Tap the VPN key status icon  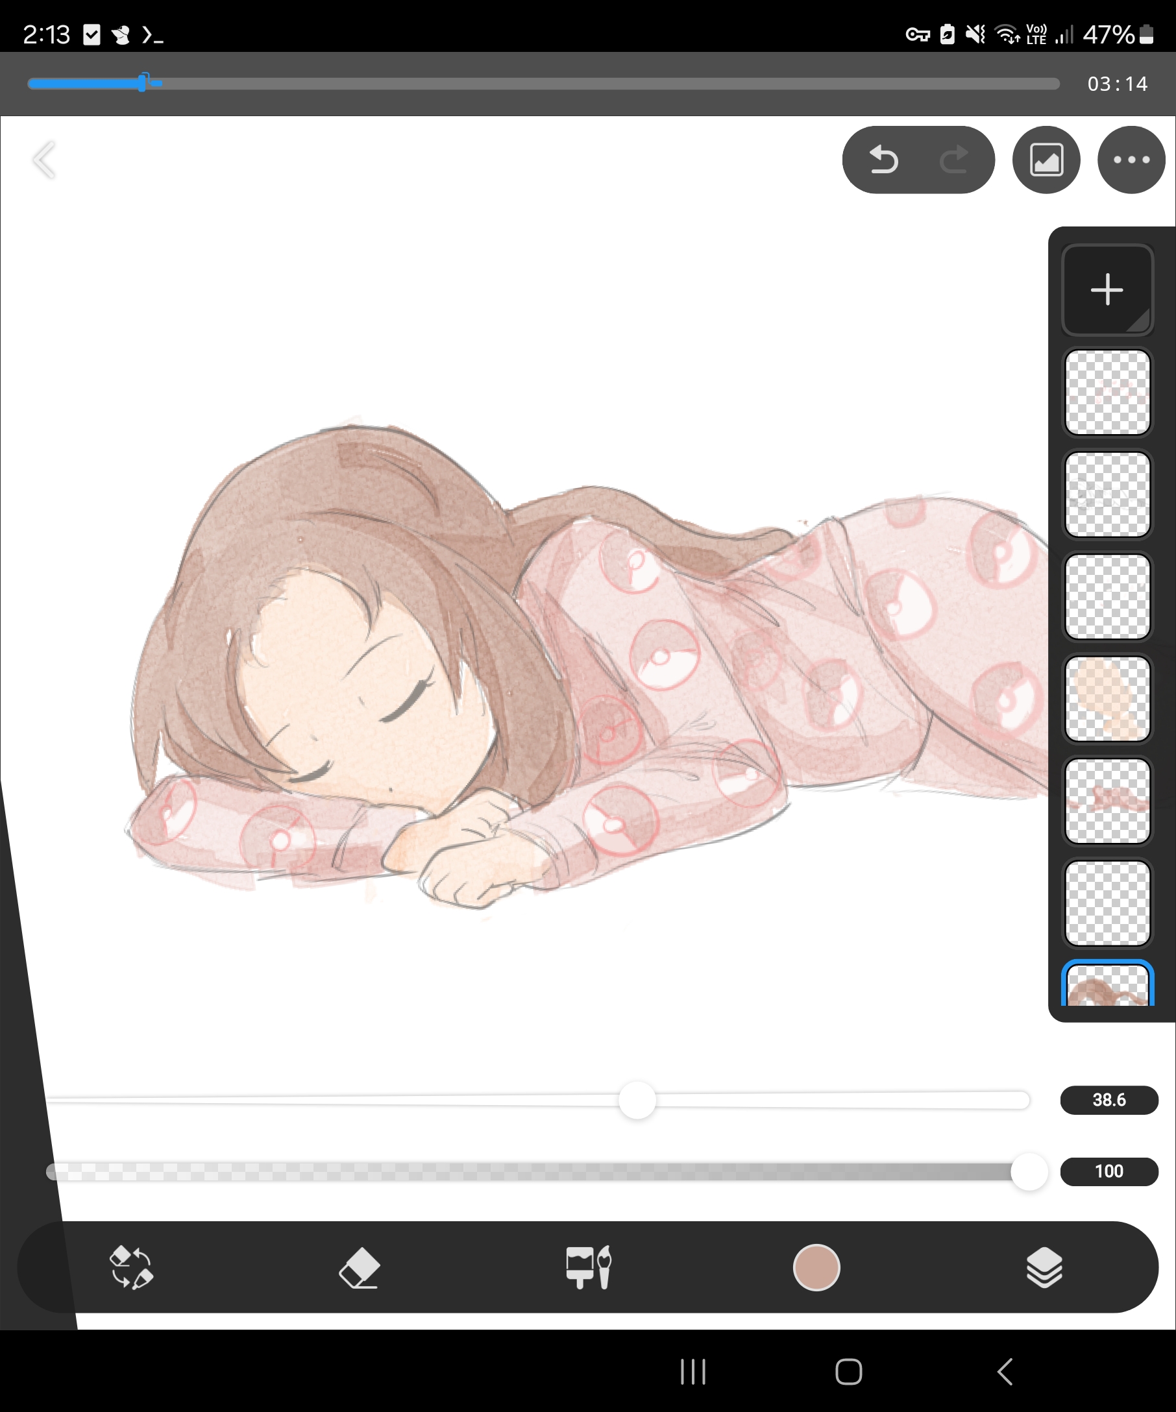coord(917,34)
